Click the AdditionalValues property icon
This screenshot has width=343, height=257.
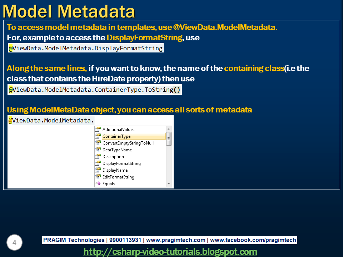coord(98,129)
